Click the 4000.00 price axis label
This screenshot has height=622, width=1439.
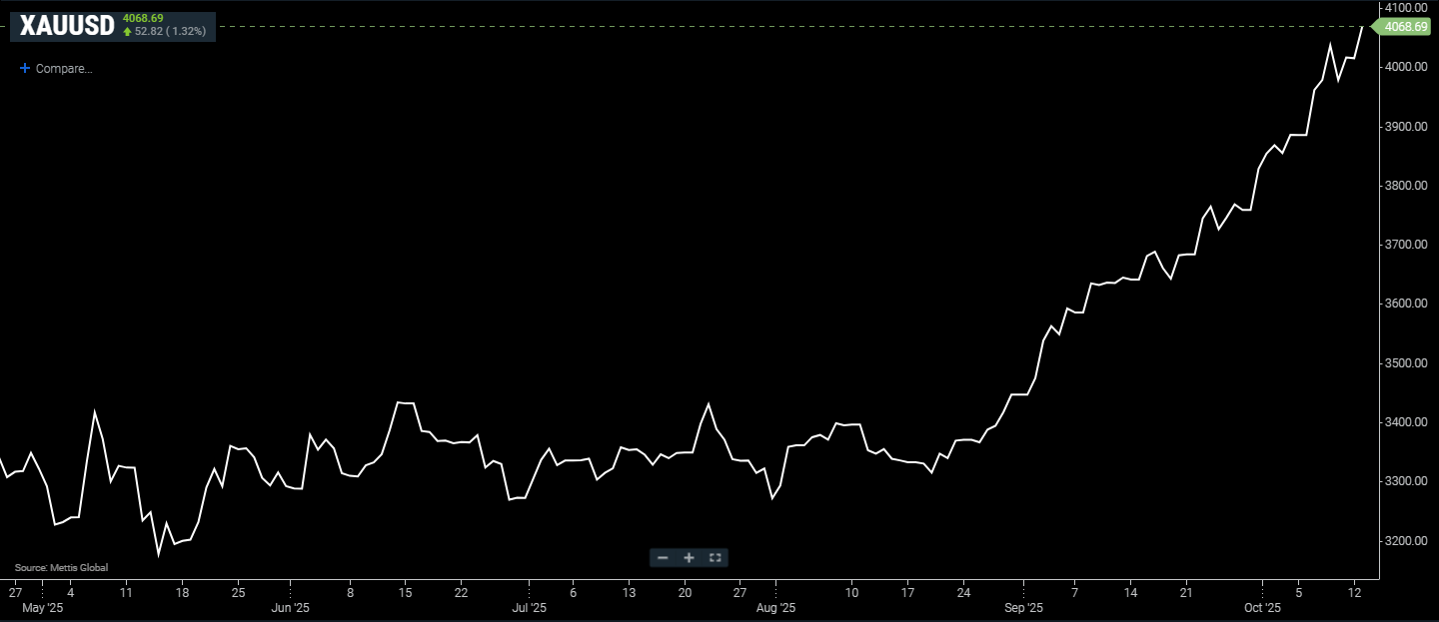(1405, 67)
